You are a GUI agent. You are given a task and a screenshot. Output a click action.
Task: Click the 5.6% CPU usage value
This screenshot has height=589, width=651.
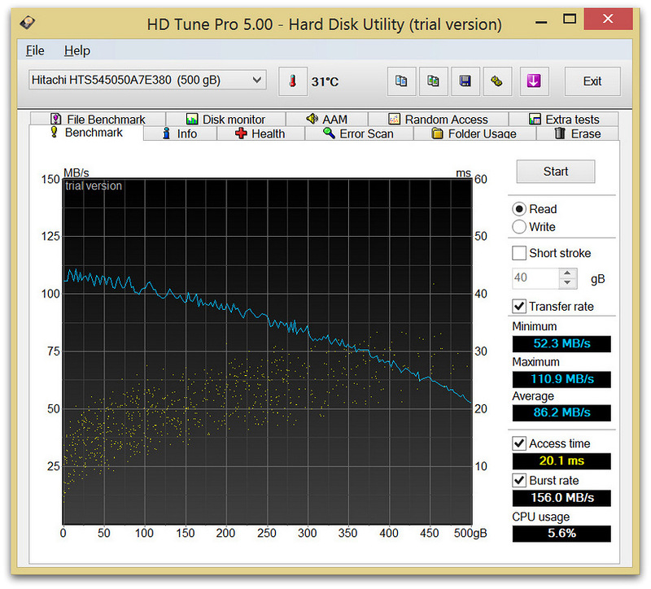click(561, 534)
